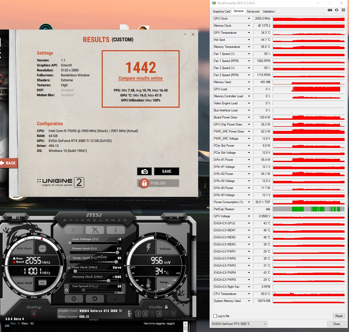The width and height of the screenshot is (349, 332).
Task: Open Afterburner information via the i button
Action: (116, 230)
